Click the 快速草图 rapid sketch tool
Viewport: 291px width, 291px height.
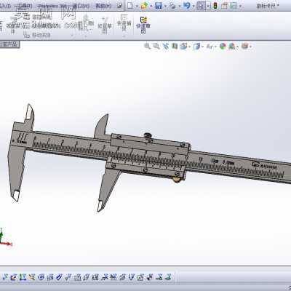point(143,25)
